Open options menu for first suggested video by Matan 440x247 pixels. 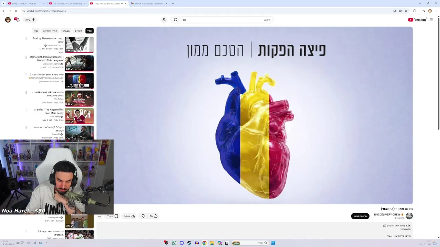(26, 39)
